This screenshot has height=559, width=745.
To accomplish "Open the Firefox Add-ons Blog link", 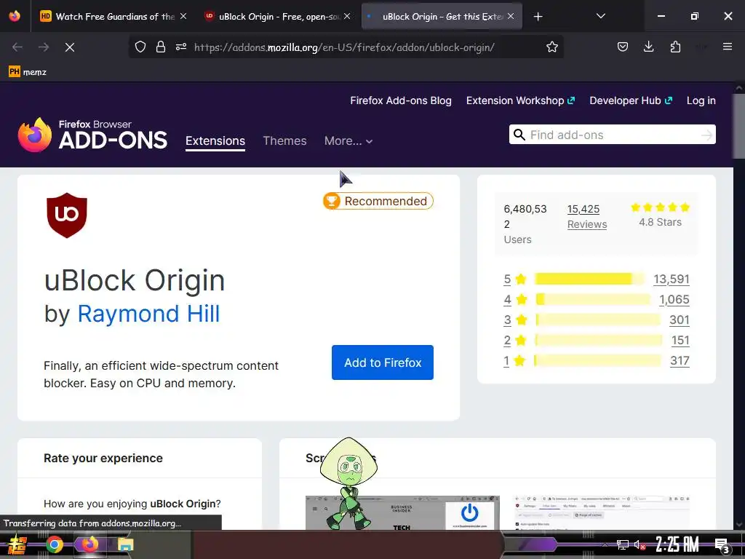I will point(401,100).
